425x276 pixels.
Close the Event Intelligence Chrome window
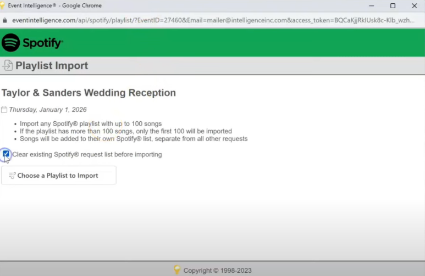pyautogui.click(x=414, y=5)
